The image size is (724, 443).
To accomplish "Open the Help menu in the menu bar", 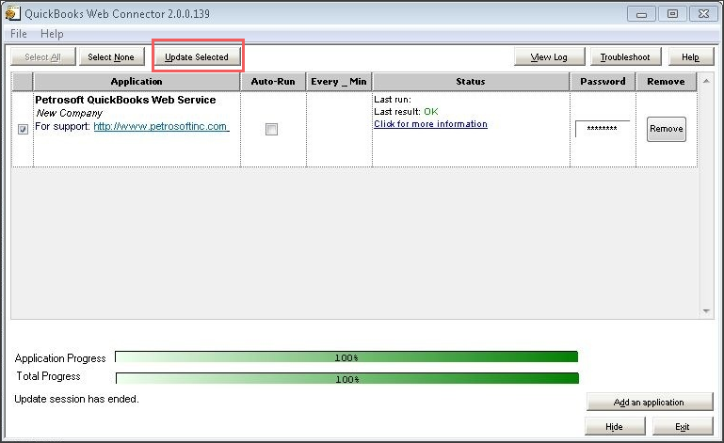I will (52, 34).
